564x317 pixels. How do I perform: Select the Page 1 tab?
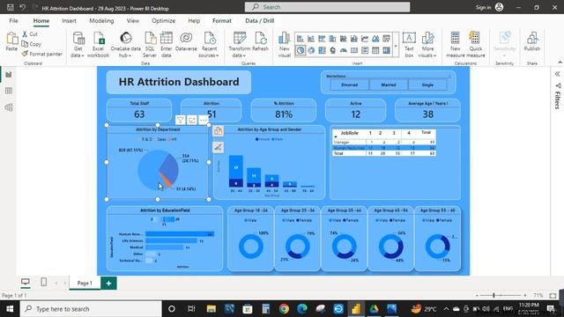point(85,284)
